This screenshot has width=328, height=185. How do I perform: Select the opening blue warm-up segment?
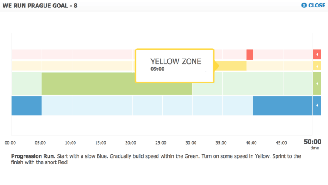tap(27, 106)
